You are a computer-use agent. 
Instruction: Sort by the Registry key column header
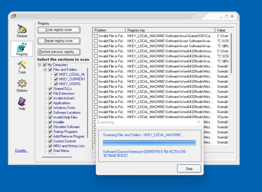coord(170,30)
